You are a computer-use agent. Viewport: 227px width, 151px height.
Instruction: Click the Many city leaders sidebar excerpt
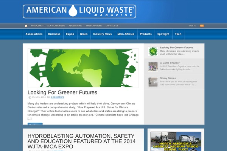point(179,52)
